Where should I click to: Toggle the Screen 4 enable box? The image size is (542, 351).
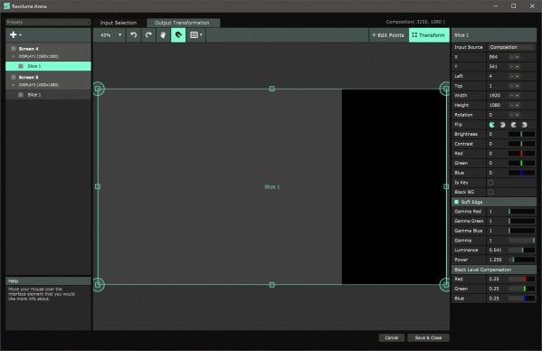tap(14, 49)
